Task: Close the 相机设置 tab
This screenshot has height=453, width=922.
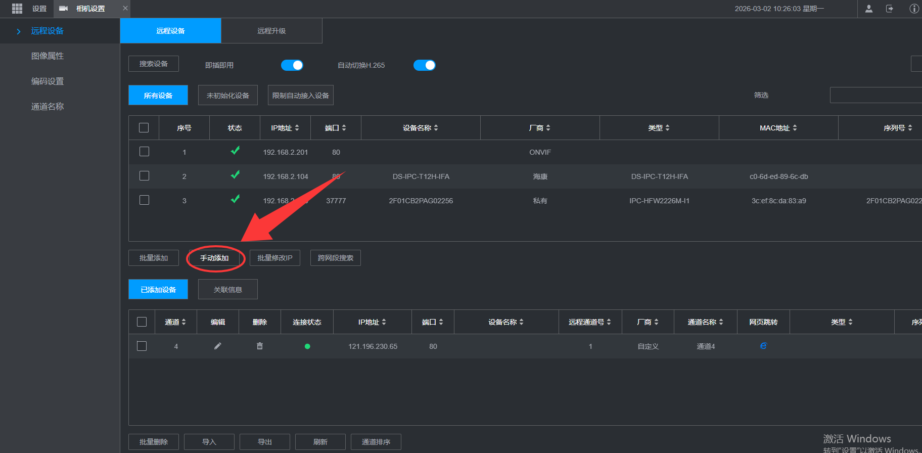Action: pos(125,8)
